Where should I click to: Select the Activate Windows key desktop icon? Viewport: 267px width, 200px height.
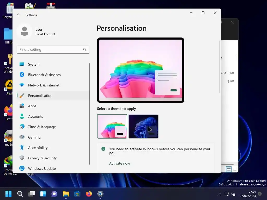pyautogui.click(x=8, y=63)
